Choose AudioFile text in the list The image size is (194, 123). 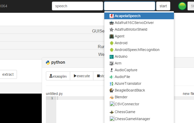point(122,77)
